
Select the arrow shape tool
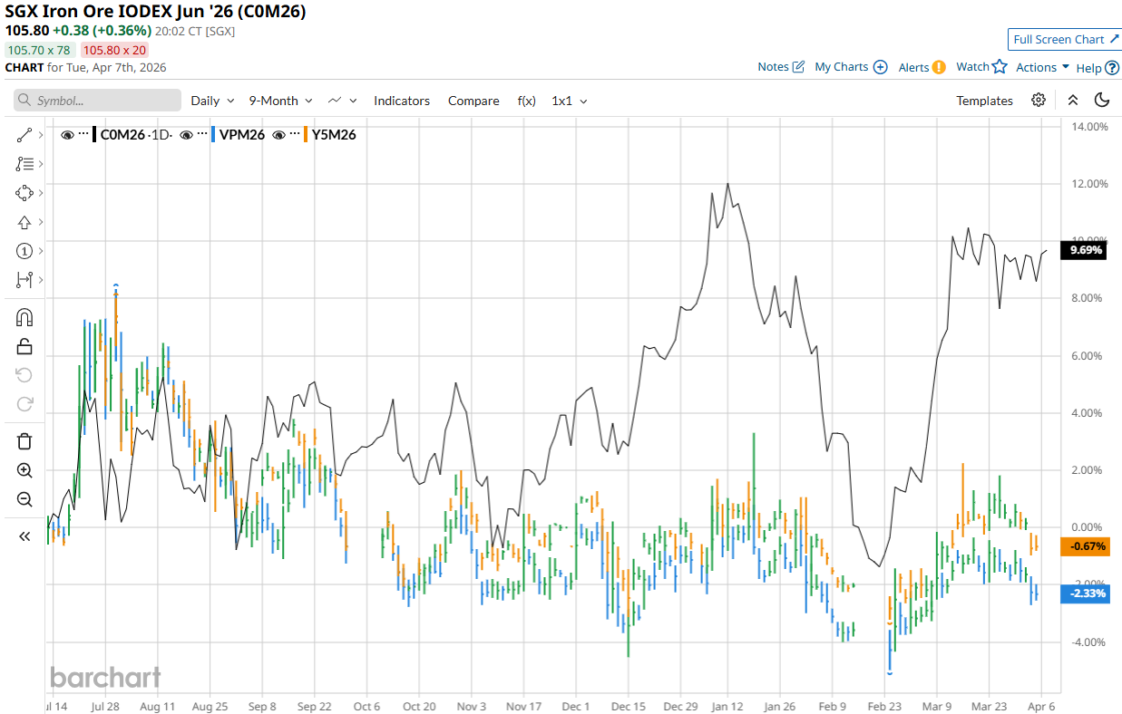coord(24,222)
